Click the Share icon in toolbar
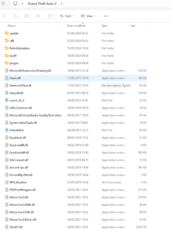 click(38, 16)
